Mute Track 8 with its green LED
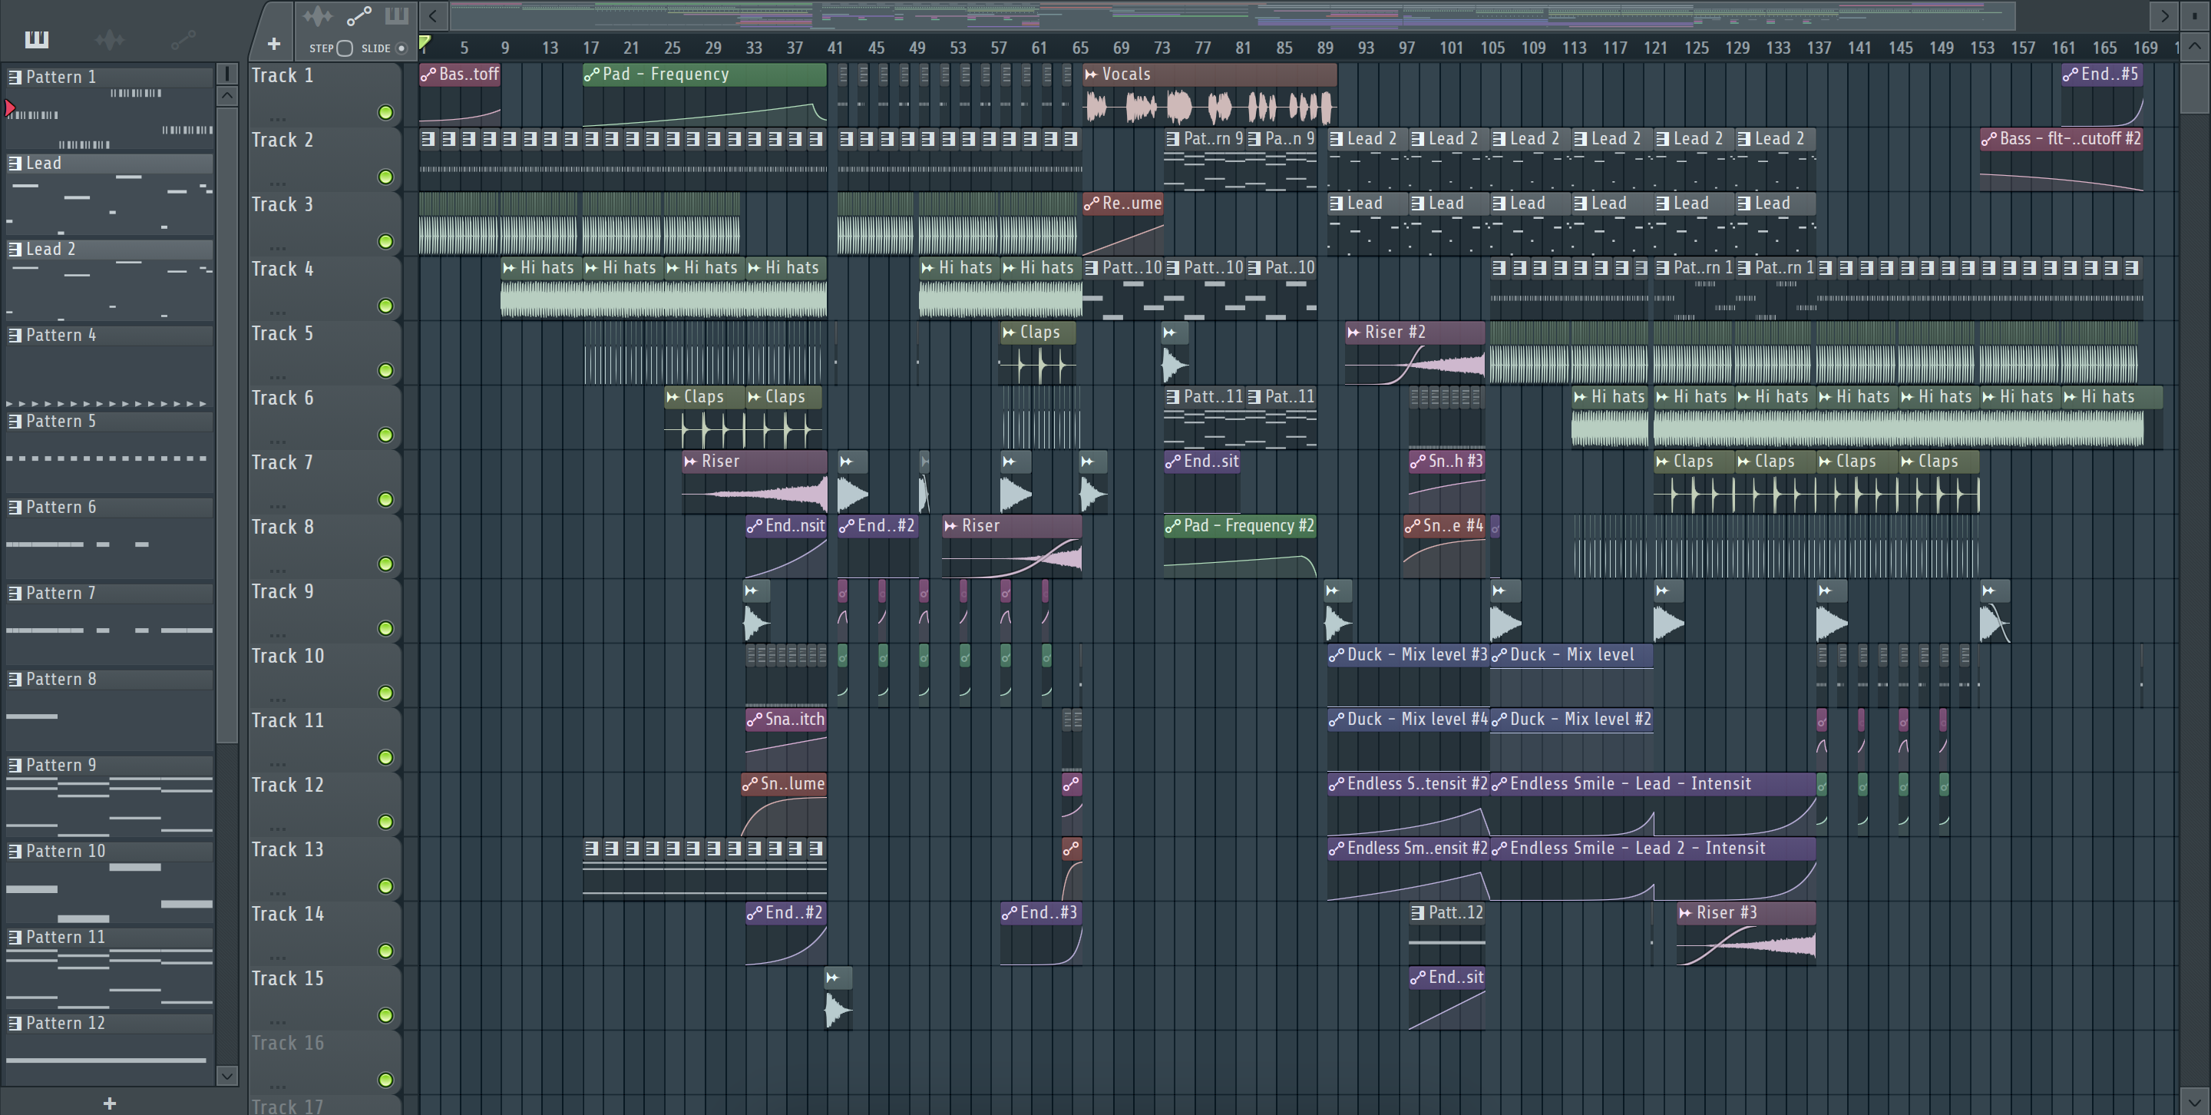This screenshot has height=1115, width=2211. click(385, 564)
